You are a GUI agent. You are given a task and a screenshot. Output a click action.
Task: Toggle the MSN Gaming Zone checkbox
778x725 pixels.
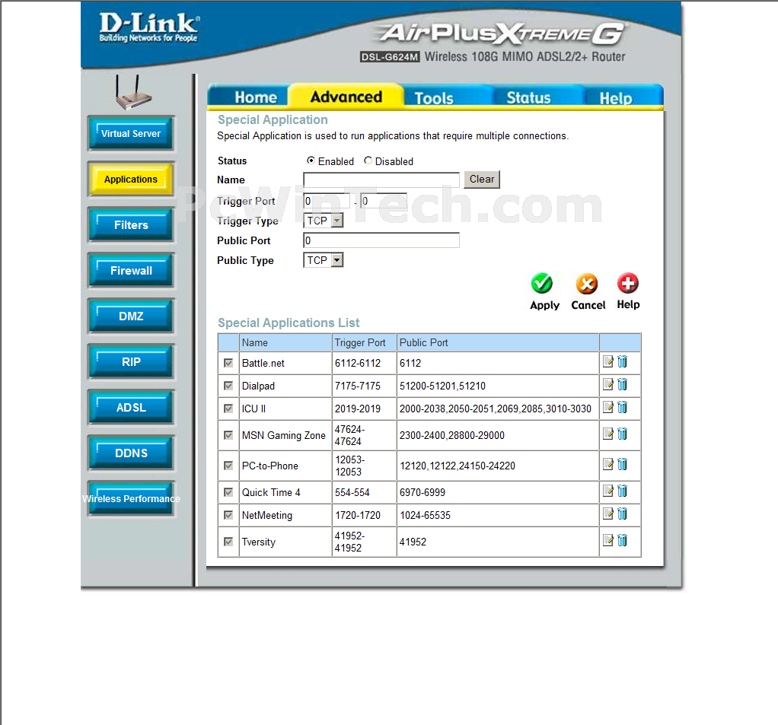228,435
